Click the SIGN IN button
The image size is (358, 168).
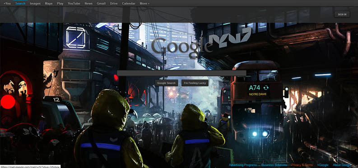click(x=342, y=14)
